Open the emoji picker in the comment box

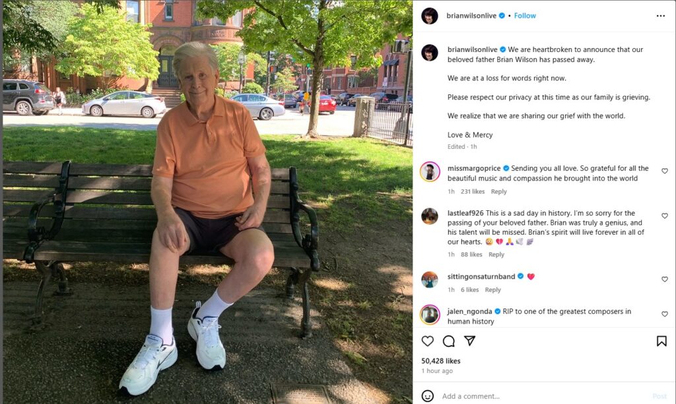coord(427,396)
